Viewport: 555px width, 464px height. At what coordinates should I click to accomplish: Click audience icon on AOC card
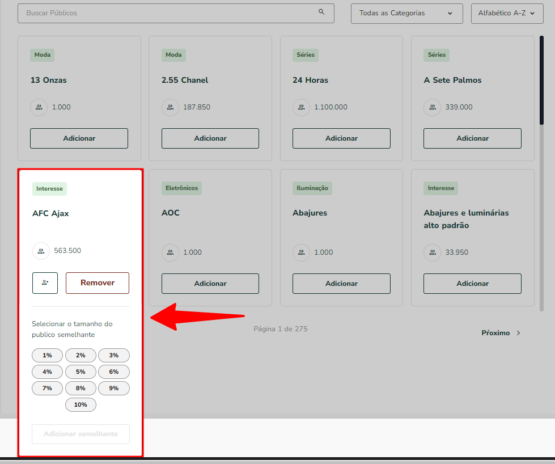click(170, 252)
